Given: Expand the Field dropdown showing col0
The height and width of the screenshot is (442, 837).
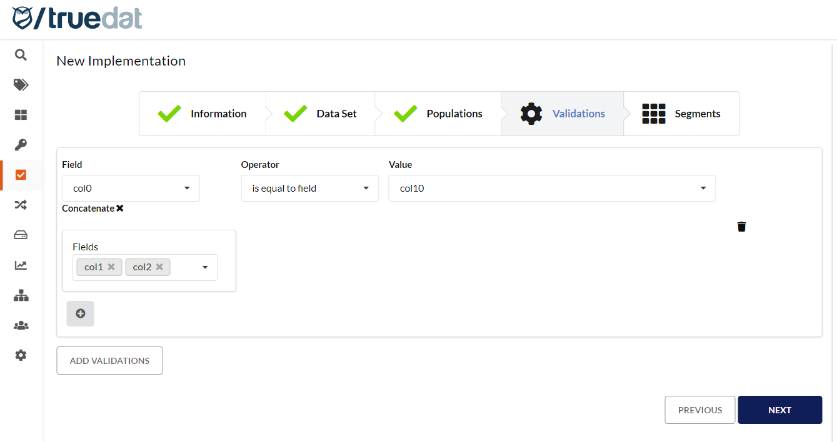Looking at the screenshot, I should tap(131, 189).
